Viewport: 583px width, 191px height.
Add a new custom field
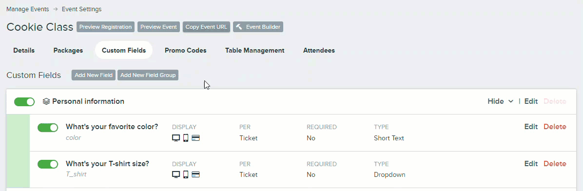(94, 75)
